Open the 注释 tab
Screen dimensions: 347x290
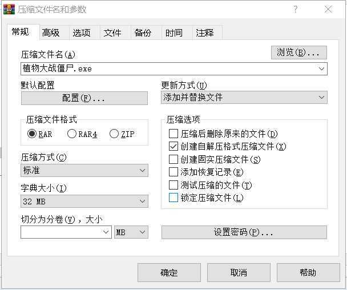click(x=205, y=33)
